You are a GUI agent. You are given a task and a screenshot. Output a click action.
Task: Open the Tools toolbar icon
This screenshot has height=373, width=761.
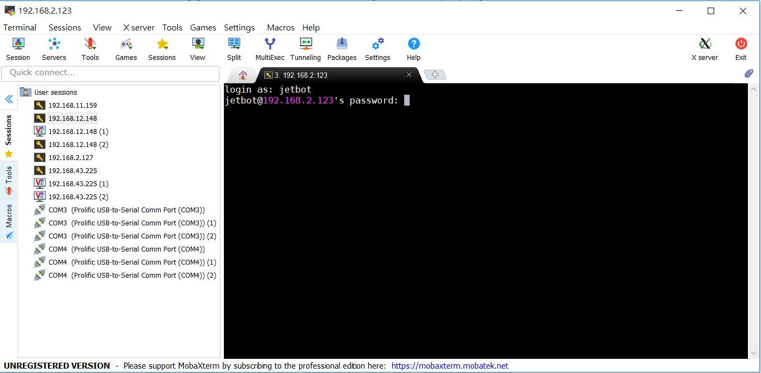(x=90, y=49)
